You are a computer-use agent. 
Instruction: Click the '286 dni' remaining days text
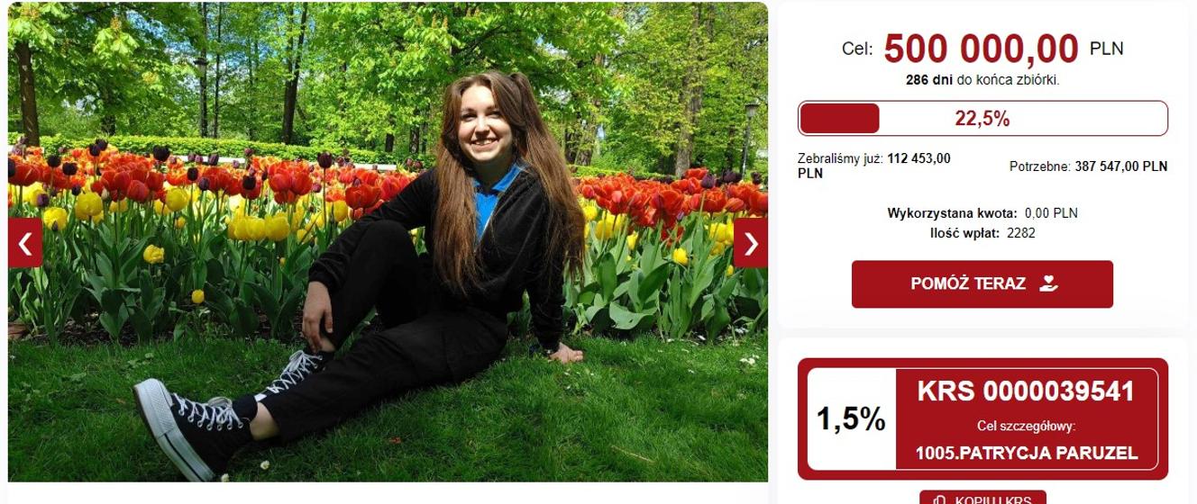[x=929, y=79]
